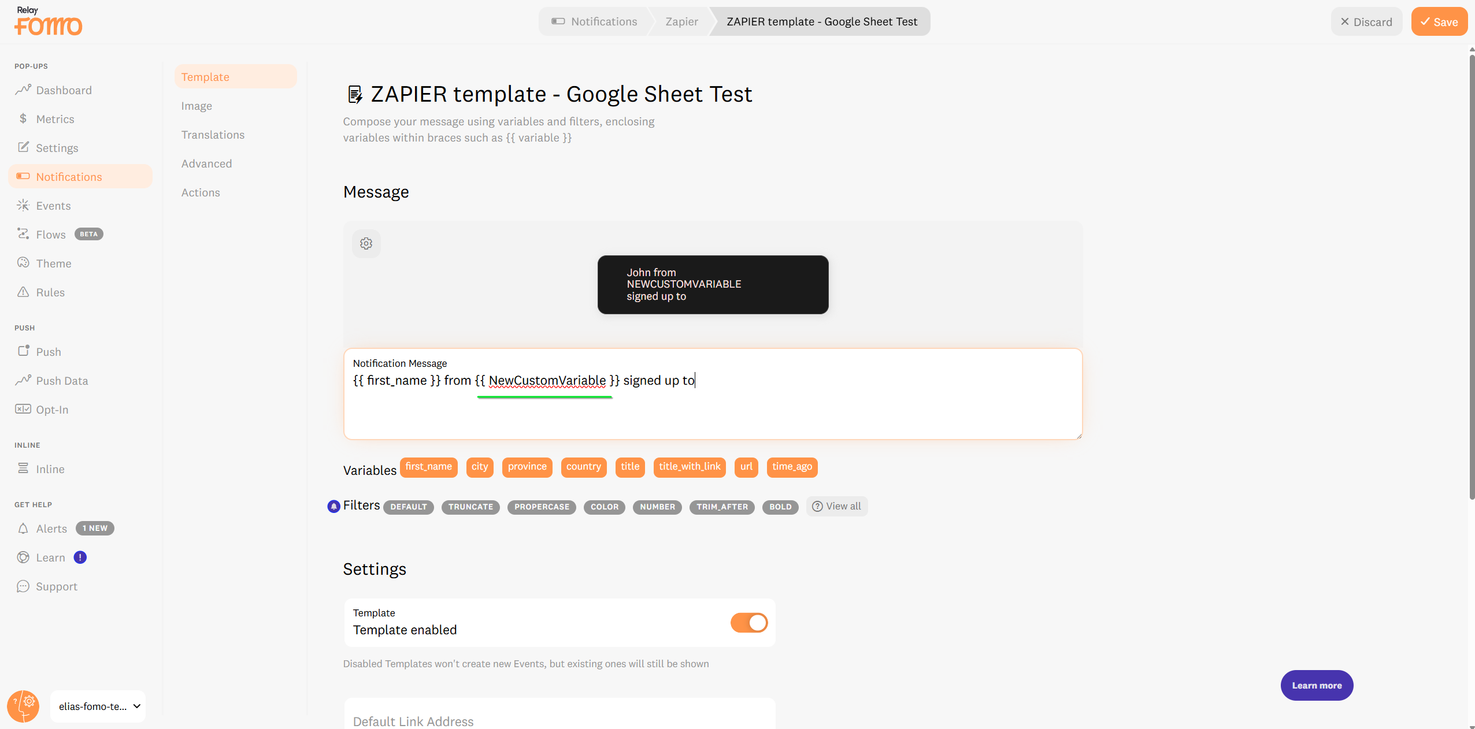Image resolution: width=1475 pixels, height=729 pixels.
Task: Switch to the Translations tab
Action: (x=213, y=135)
